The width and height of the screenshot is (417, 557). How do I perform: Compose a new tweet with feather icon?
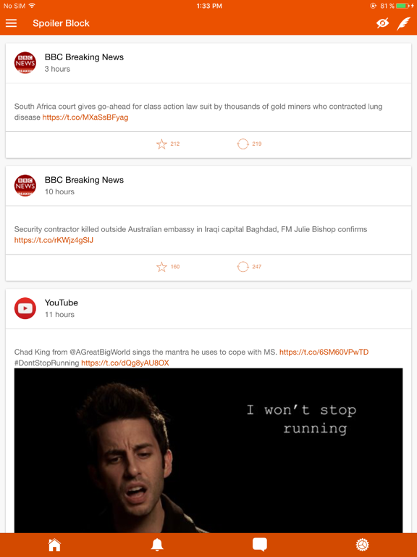403,24
